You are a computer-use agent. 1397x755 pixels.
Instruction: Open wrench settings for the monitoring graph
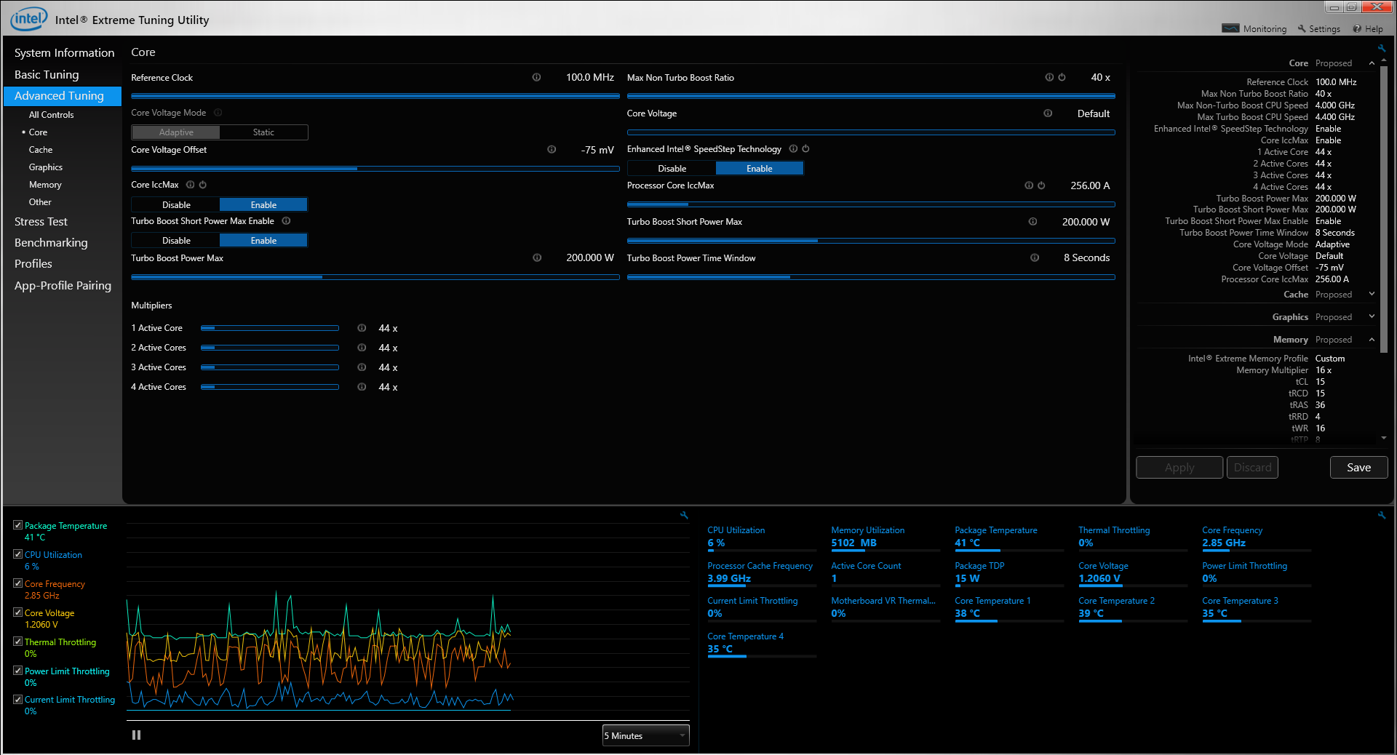click(x=684, y=515)
